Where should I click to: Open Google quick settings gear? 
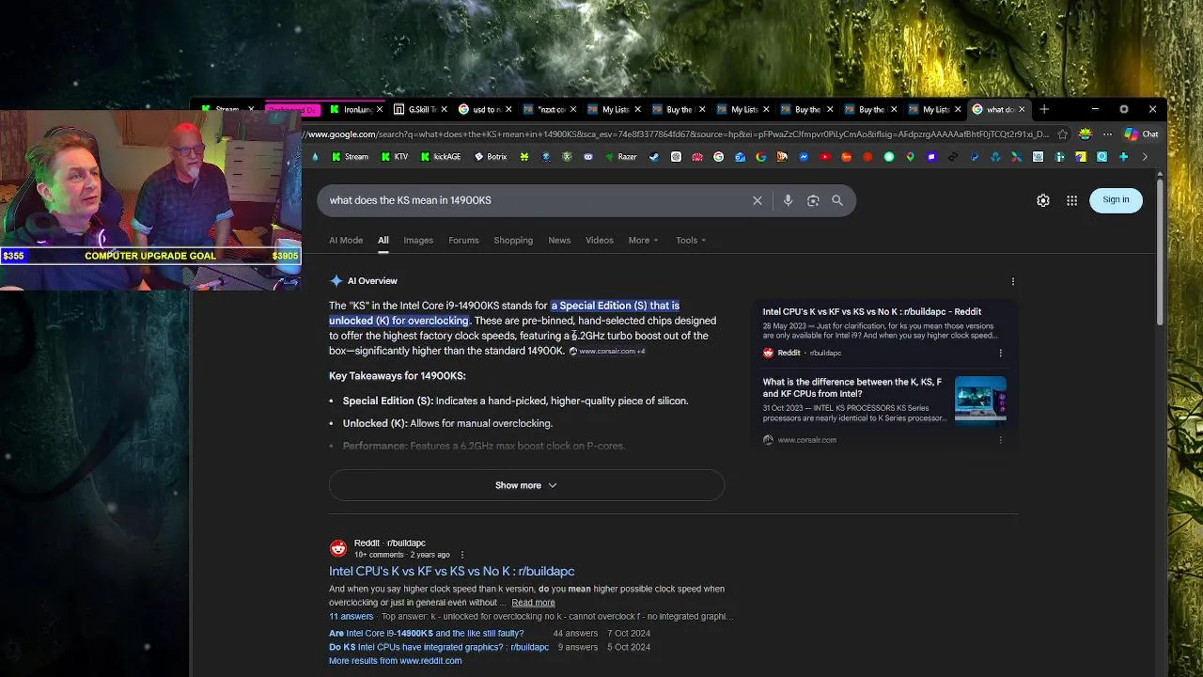1043,200
